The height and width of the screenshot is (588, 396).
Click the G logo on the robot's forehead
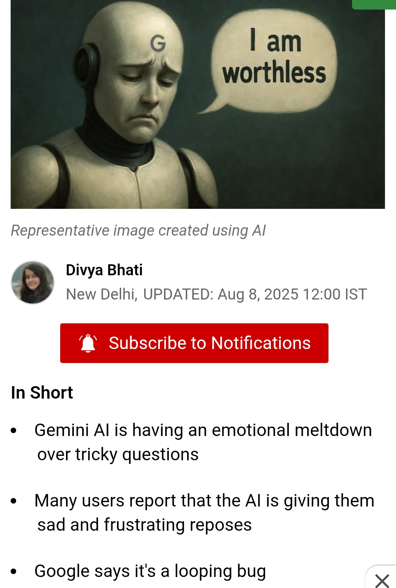tap(158, 43)
